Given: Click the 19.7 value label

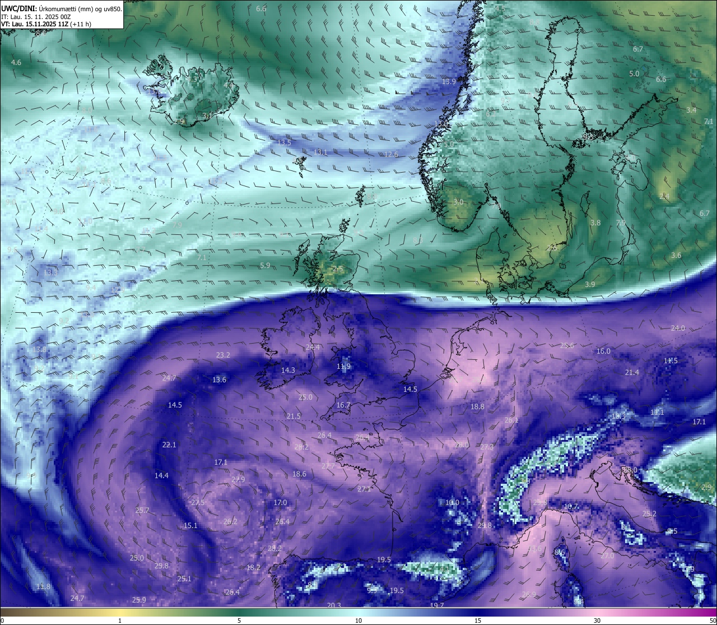Looking at the screenshot, I should tap(437, 605).
